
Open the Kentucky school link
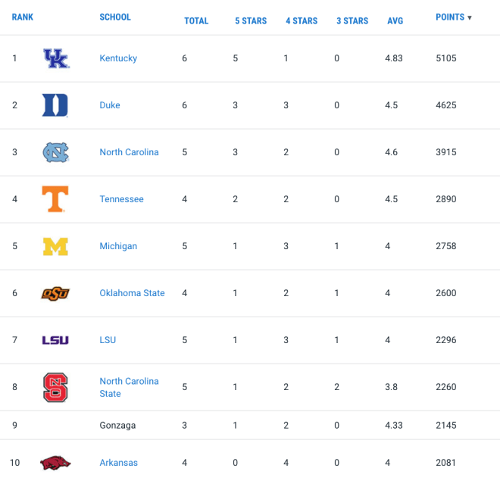pos(118,58)
